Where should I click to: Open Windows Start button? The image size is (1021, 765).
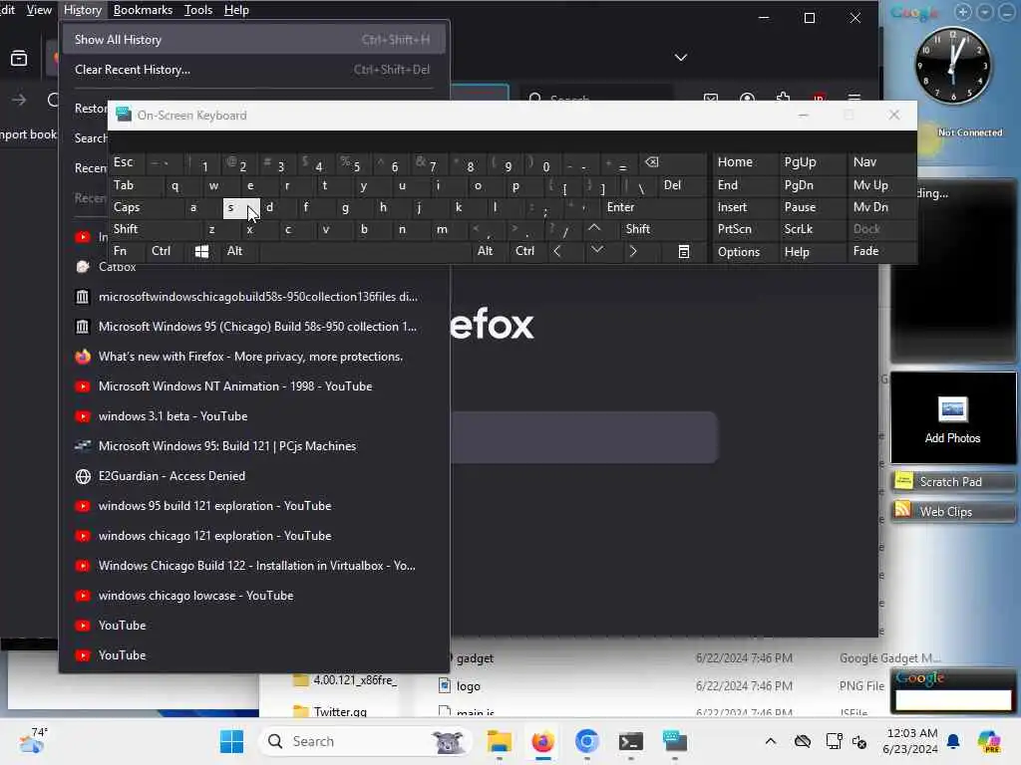[x=231, y=741]
